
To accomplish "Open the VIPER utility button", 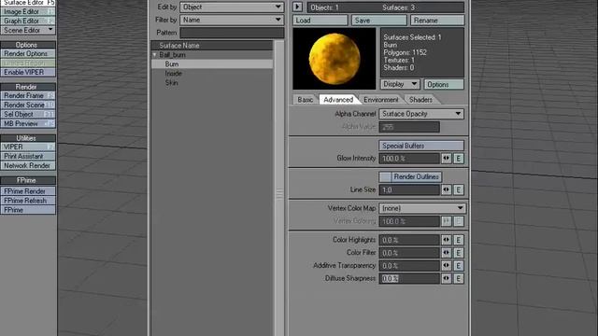I will (28, 147).
